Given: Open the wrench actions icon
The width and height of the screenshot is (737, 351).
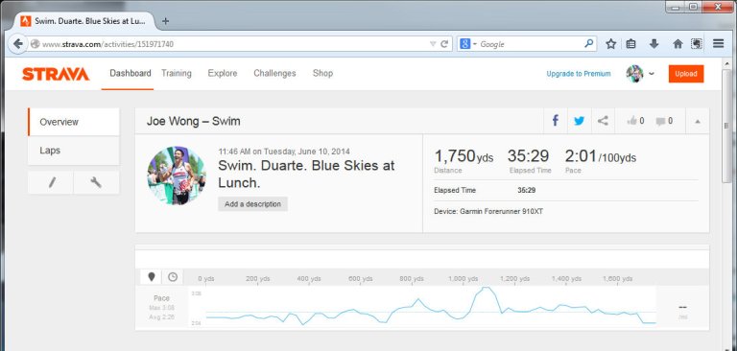Looking at the screenshot, I should 96,182.
